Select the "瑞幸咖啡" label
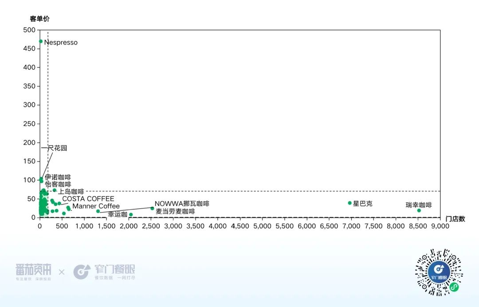Image resolution: width=479 pixels, height=307 pixels. (x=419, y=205)
